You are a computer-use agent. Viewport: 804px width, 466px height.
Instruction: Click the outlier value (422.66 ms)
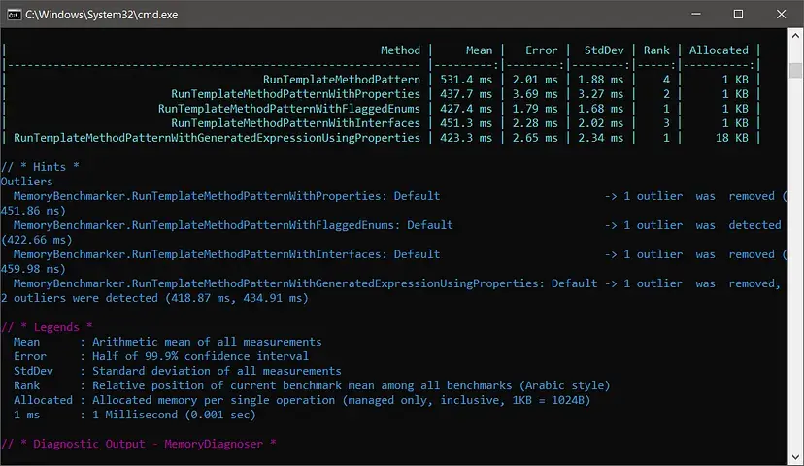coord(36,240)
